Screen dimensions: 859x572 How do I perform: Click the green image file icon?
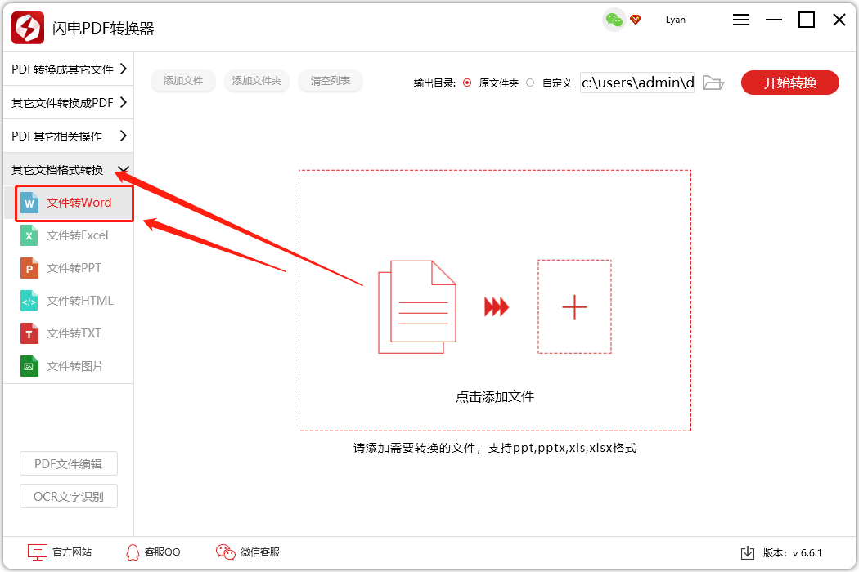(29, 366)
